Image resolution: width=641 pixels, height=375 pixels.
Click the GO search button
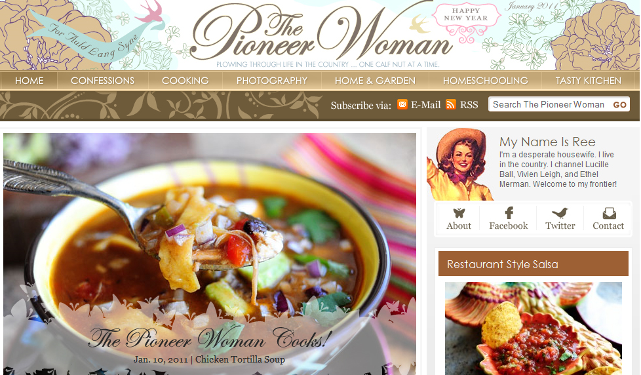click(620, 105)
